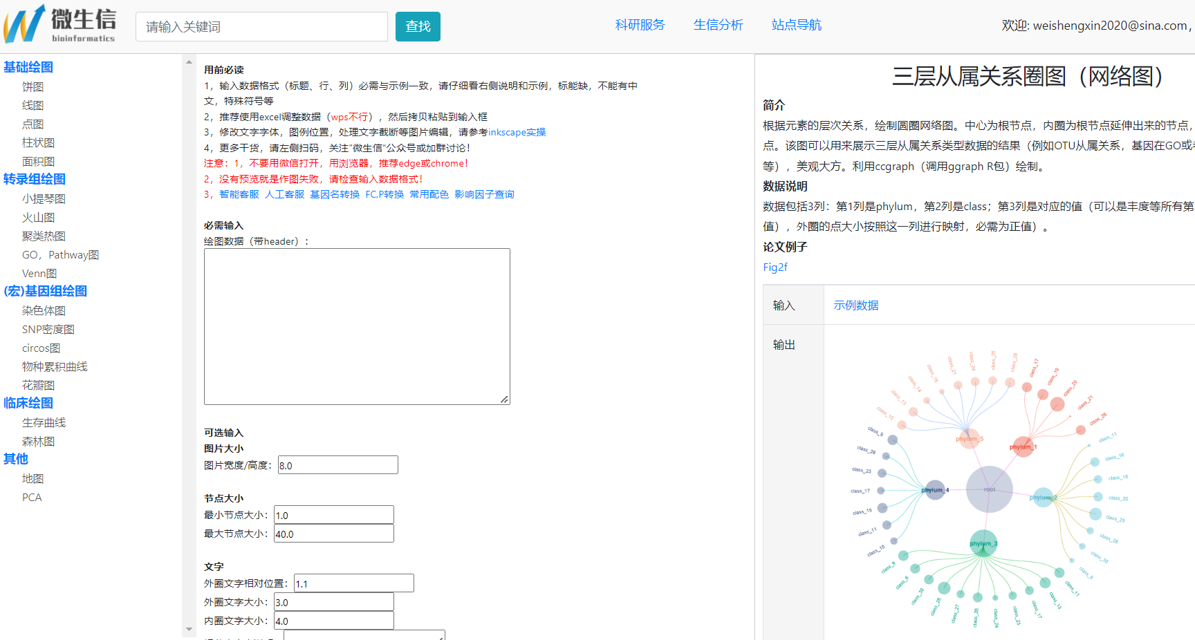Click the 外圈文字相对位置 input field
Screen dimensions: 1195x640
[x=354, y=583]
